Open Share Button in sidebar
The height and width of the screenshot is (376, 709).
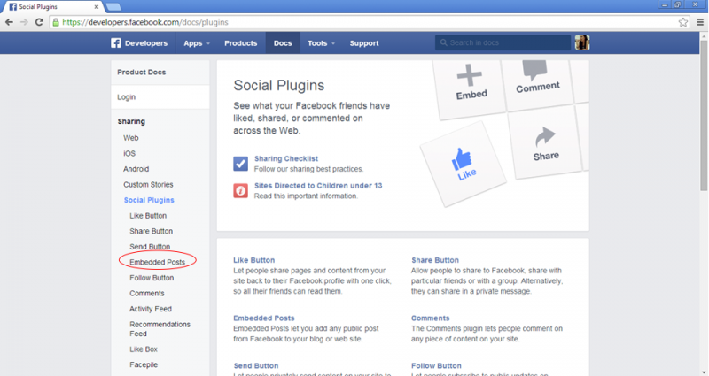coord(151,231)
